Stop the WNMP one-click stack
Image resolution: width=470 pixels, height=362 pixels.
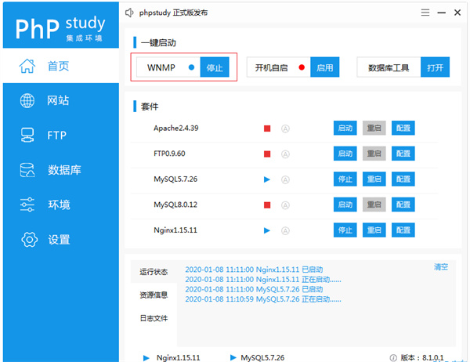[215, 67]
